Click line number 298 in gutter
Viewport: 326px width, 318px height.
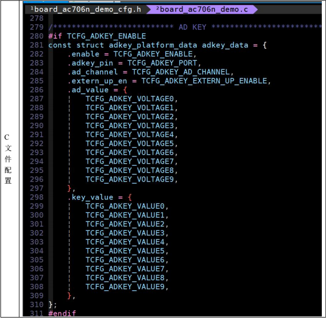point(37,197)
